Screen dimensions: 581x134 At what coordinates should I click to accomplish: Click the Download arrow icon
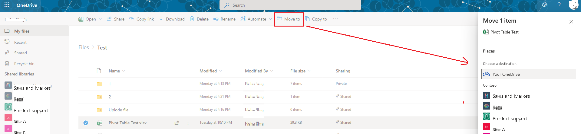point(161,19)
